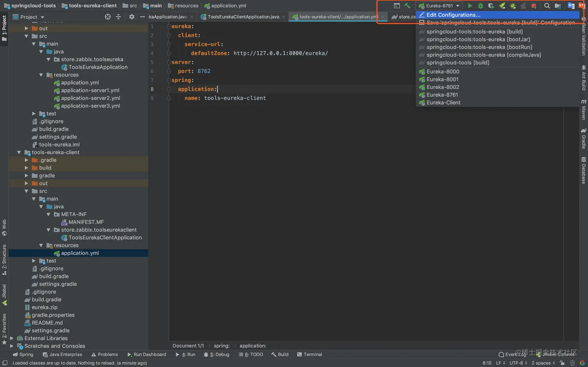588x367 pixels.
Task: Open the Eureka-8761 run configuration dropdown
Action: click(x=439, y=6)
